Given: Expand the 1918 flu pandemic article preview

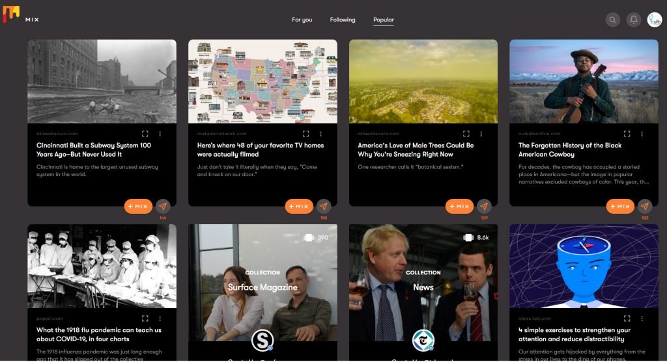Looking at the screenshot, I should (x=145, y=318).
